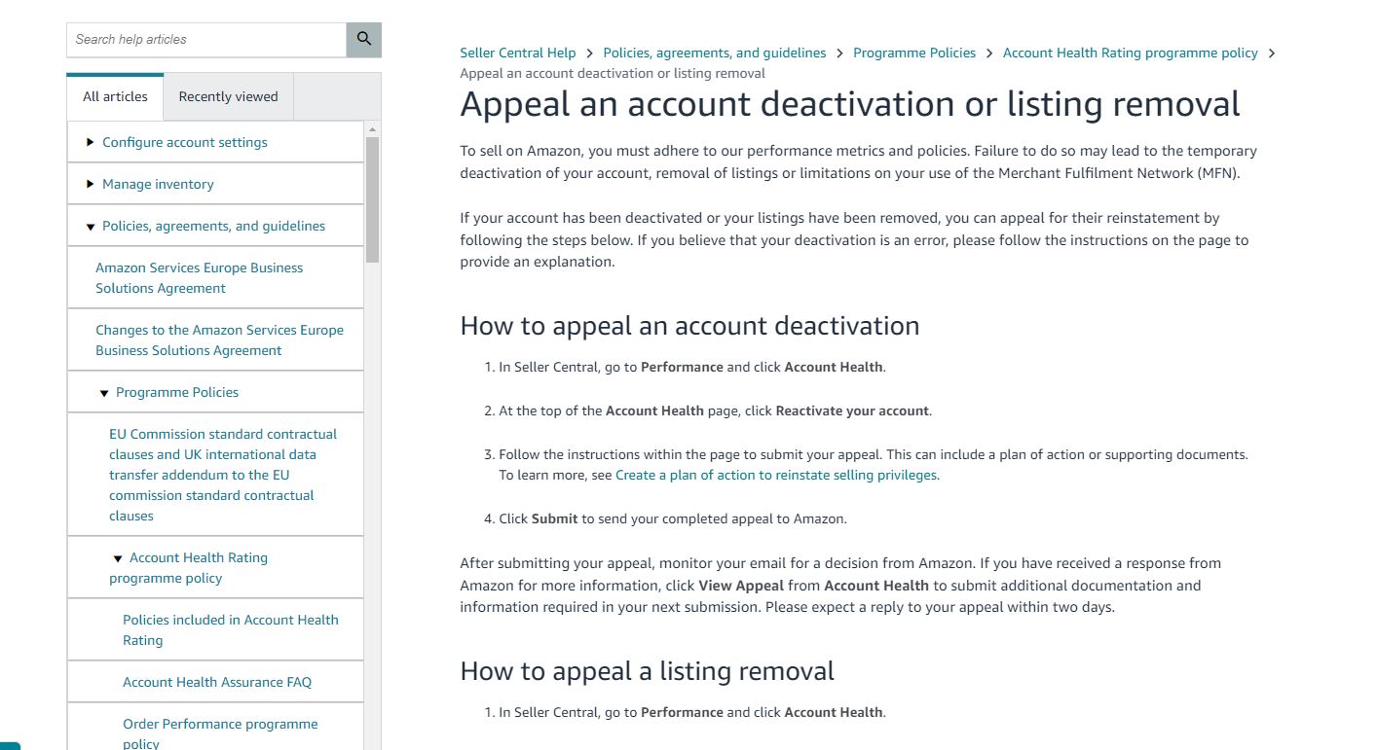The height and width of the screenshot is (750, 1377).
Task: Collapse the Programme Policies triangle in sidebar
Action: (x=104, y=393)
